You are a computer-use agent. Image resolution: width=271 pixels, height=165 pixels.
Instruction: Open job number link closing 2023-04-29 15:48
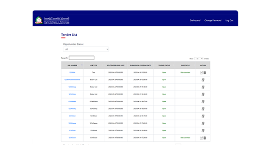tap(72, 87)
